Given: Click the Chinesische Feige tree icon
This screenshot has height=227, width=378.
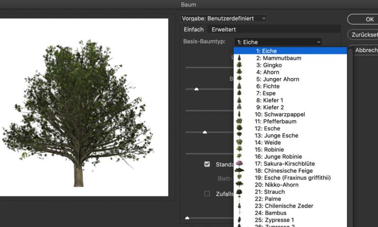Looking at the screenshot, I should click(239, 171).
